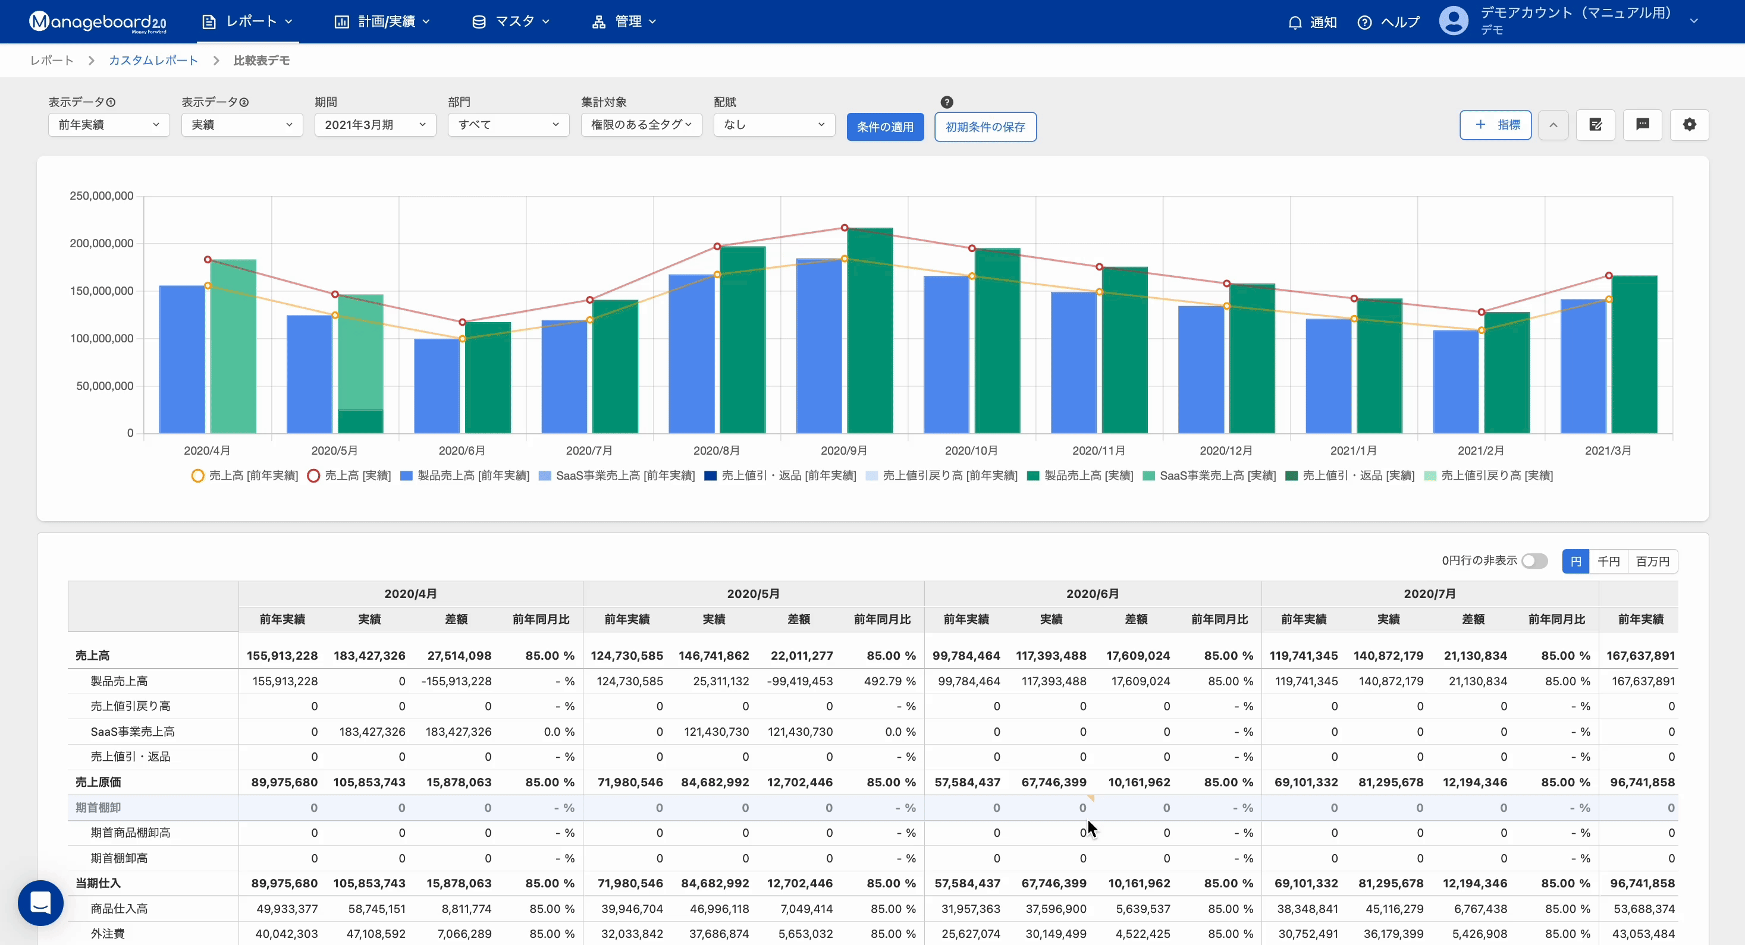Click the Manageboard 2.0 logo

coord(98,21)
